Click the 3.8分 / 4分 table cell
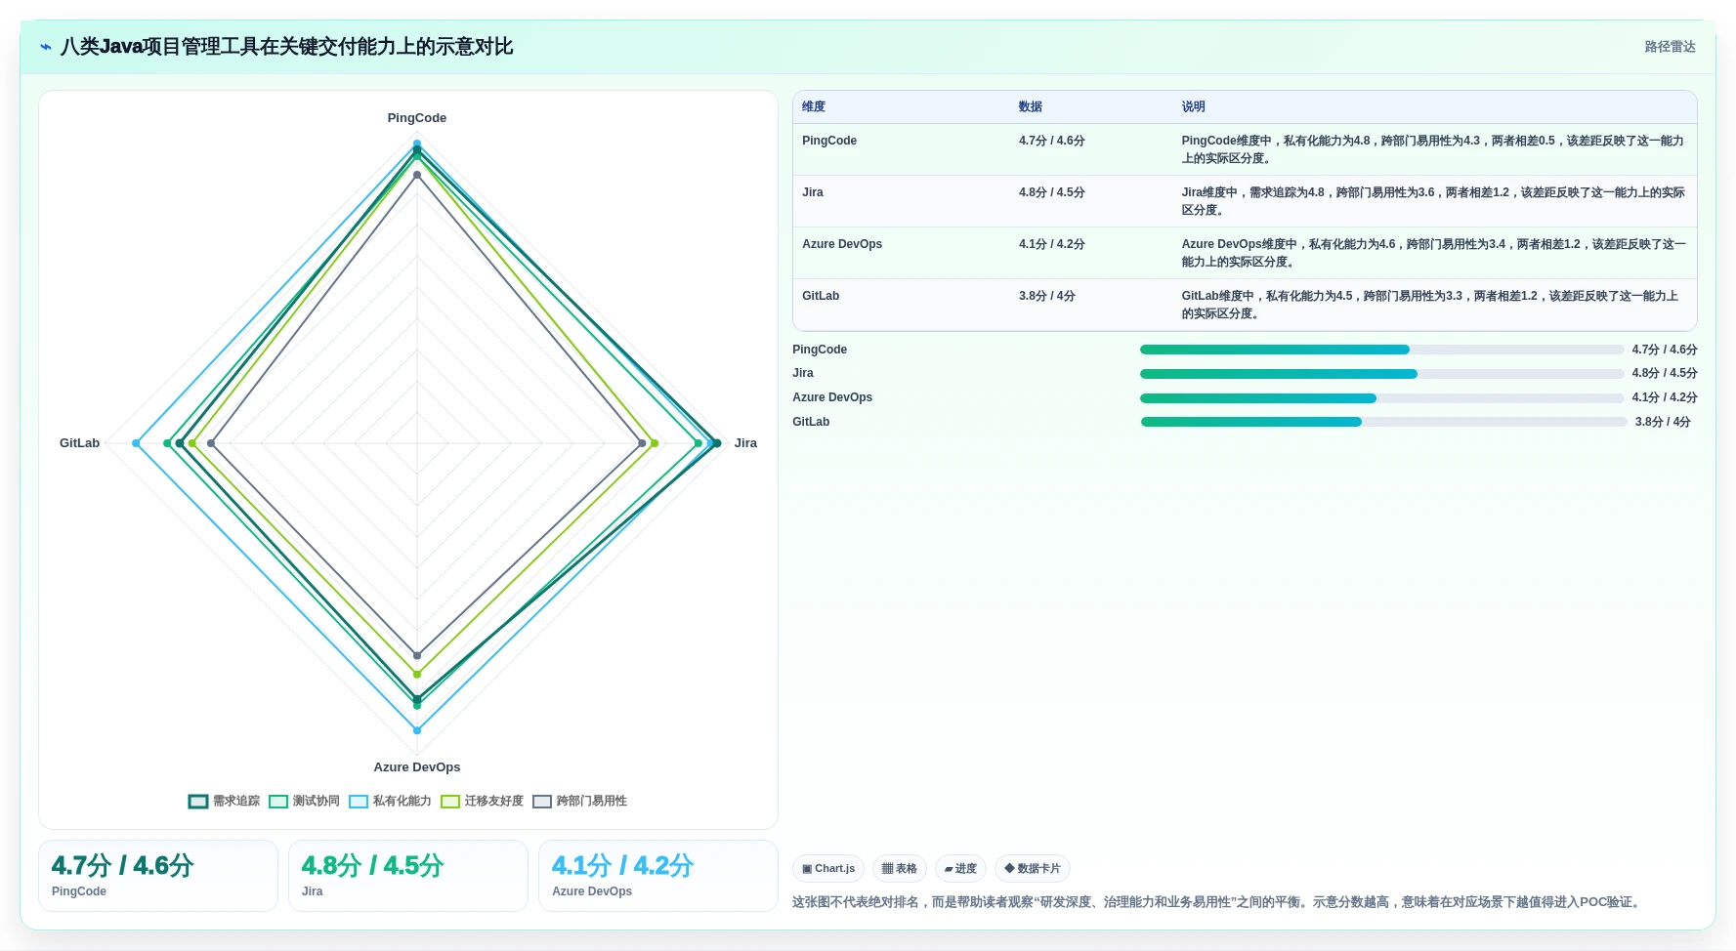This screenshot has height=951, width=1736. pos(1047,296)
